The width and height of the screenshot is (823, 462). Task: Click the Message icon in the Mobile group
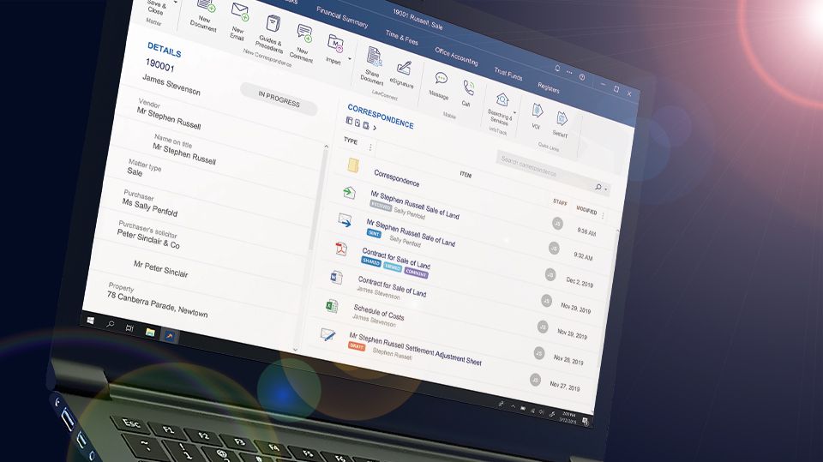pos(441,80)
